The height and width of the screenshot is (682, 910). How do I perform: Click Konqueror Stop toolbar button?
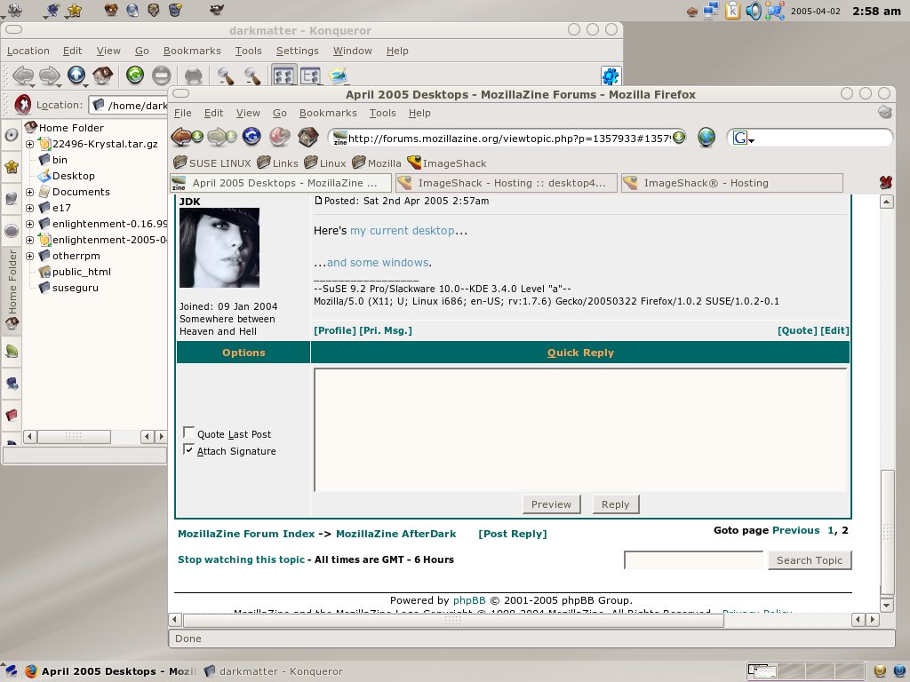(x=162, y=75)
